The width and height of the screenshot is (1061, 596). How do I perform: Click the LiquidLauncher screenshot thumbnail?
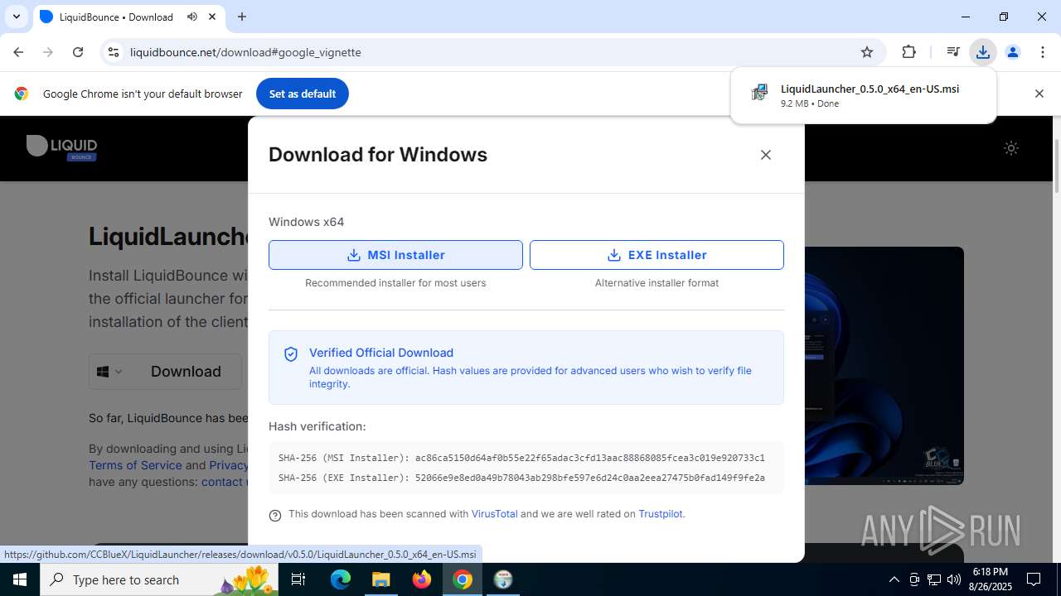pos(884,366)
